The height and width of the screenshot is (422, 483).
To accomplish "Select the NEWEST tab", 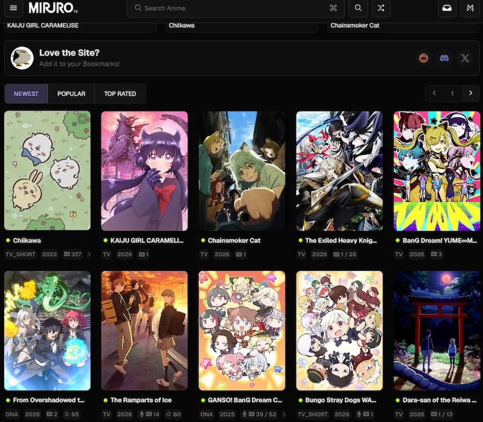I will click(26, 94).
